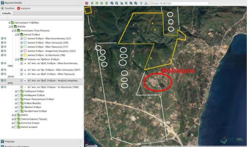Viewport: 247px width, 147px height.
Task: Click the Γρήγορη Αναζήτηση search field
Action: click(x=178, y=3)
